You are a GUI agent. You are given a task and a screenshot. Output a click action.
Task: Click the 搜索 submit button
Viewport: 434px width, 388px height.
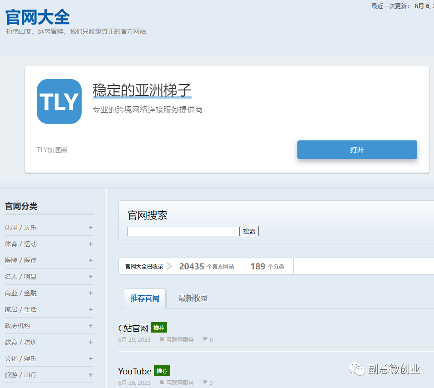pos(249,231)
